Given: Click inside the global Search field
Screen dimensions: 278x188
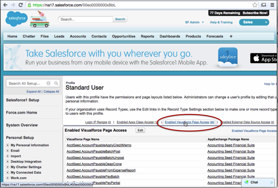Looking at the screenshot, I should coord(86,19).
